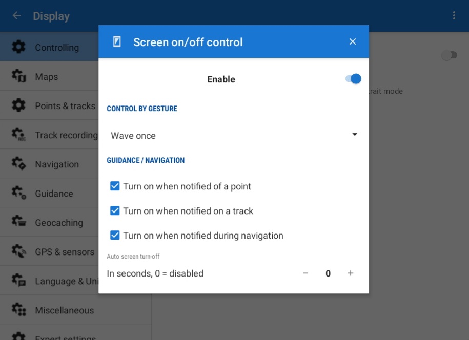Viewport: 469px width, 340px height.
Task: Click the Track recording settings icon
Action: click(18, 135)
